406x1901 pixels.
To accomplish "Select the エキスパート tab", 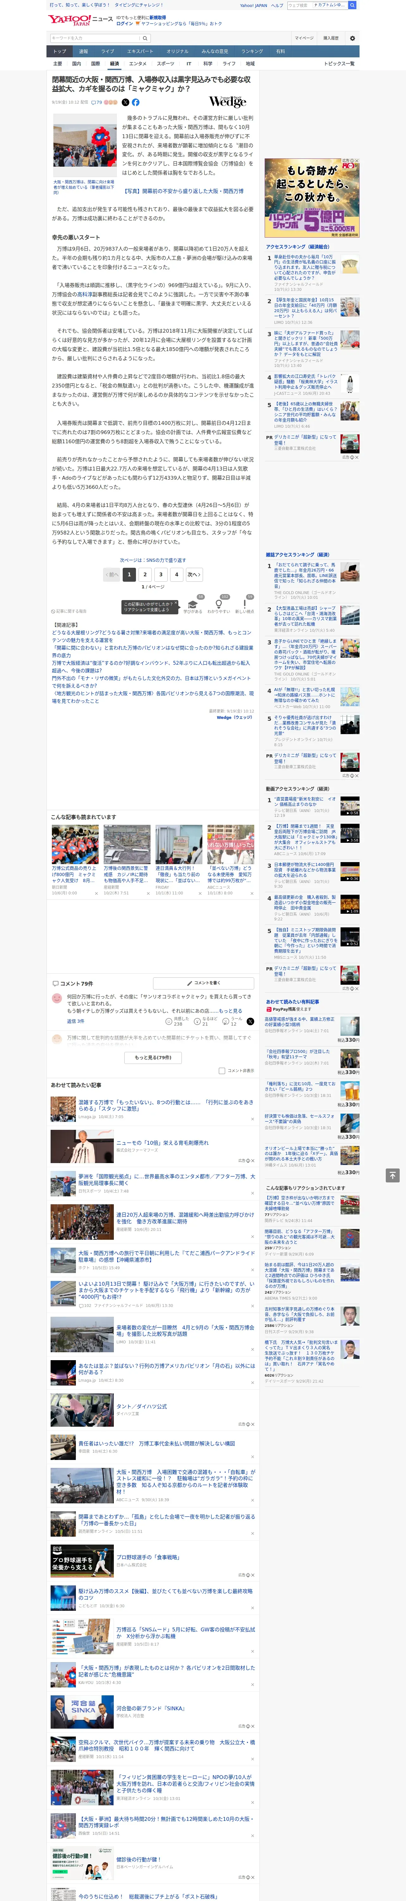I will [140, 52].
